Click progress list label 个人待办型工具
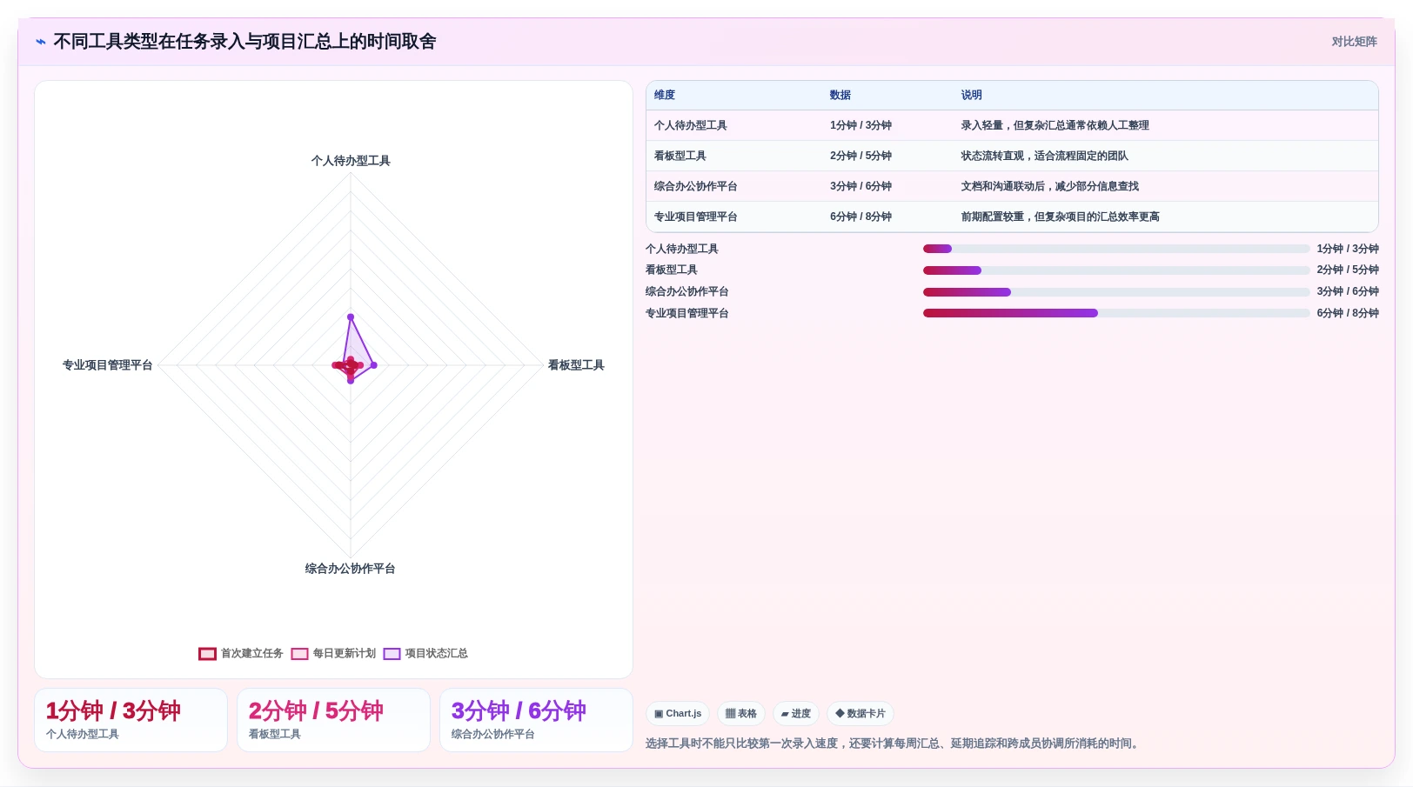This screenshot has width=1413, height=787. click(x=682, y=250)
